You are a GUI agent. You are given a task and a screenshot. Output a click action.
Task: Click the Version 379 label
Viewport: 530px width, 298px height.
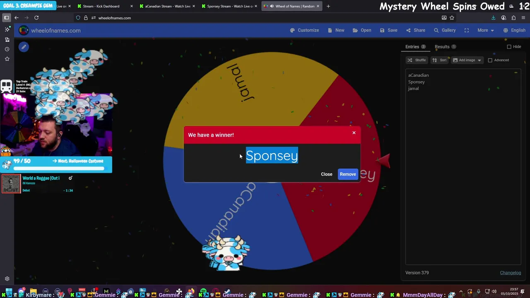pos(417,273)
